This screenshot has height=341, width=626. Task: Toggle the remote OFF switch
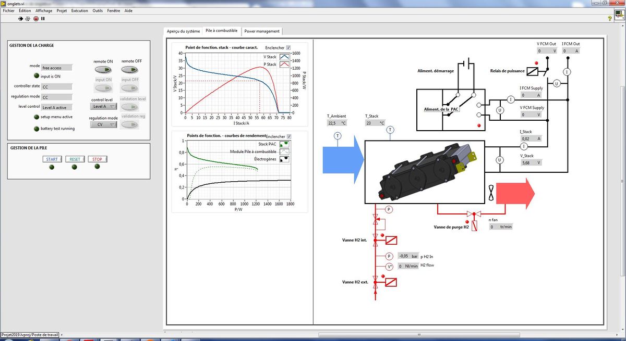(130, 69)
